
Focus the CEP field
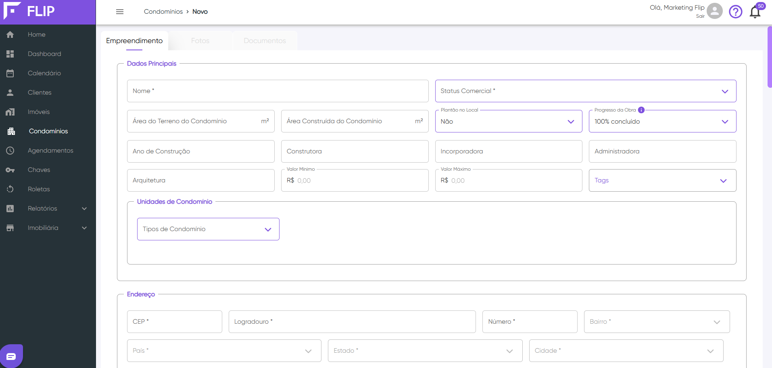(x=175, y=322)
